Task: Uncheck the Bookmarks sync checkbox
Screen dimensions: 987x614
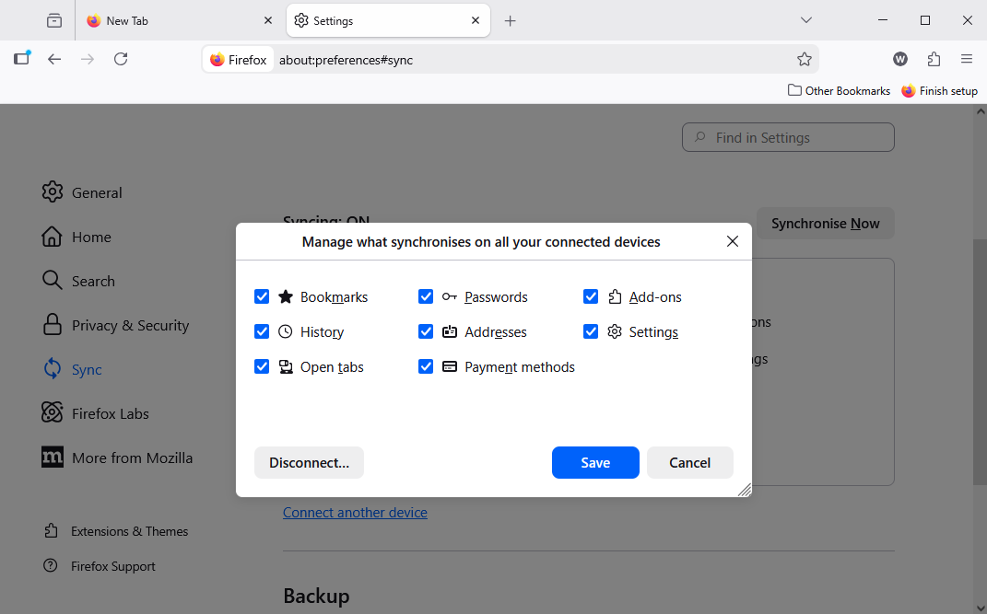Action: [x=262, y=296]
